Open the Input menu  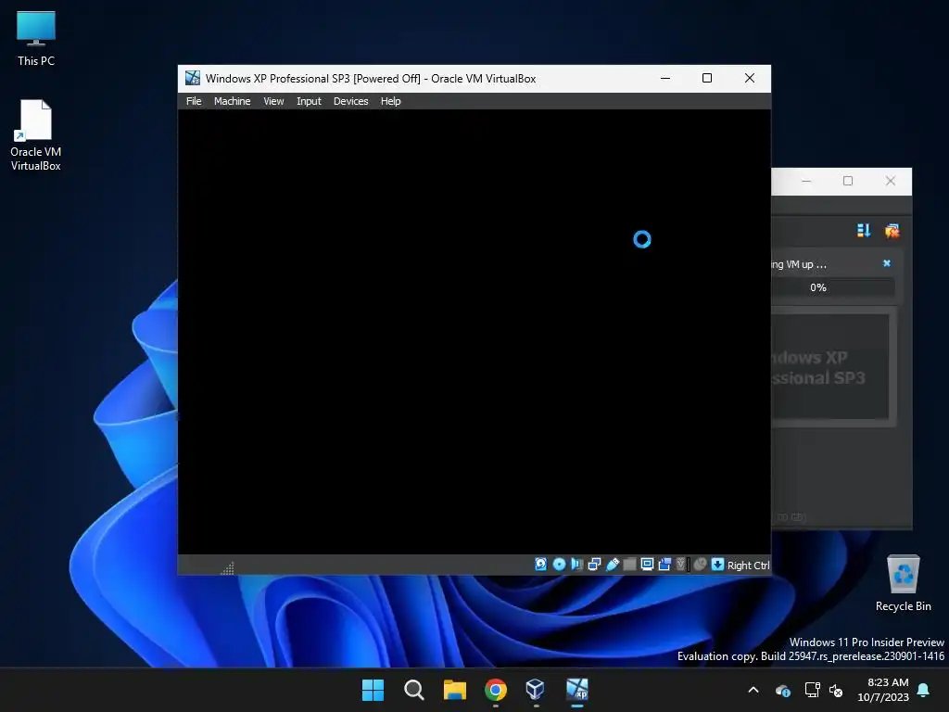point(309,101)
